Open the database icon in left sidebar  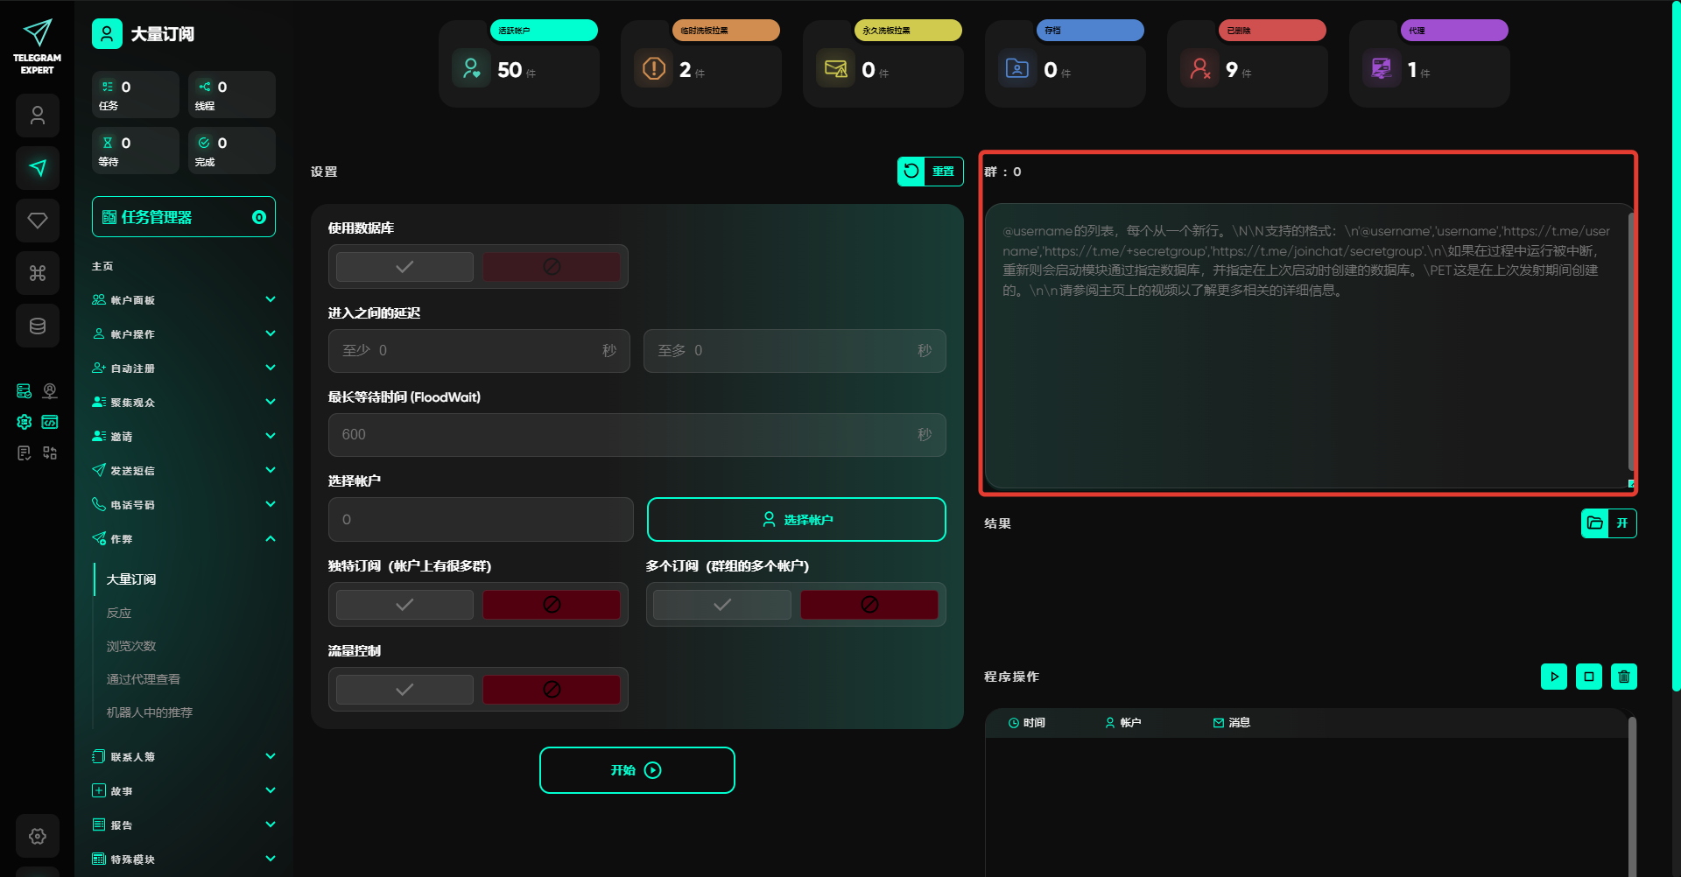38,326
